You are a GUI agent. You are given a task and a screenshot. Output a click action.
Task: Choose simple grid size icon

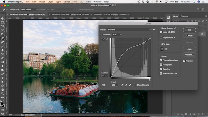pyautogui.click(x=162, y=49)
